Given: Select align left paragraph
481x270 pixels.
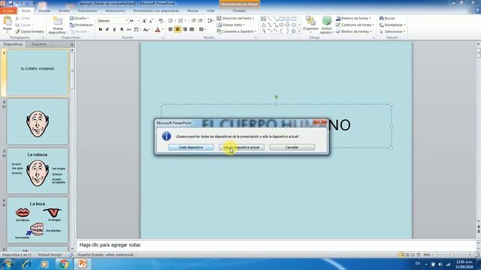Looking at the screenshot, I should coord(171,29).
